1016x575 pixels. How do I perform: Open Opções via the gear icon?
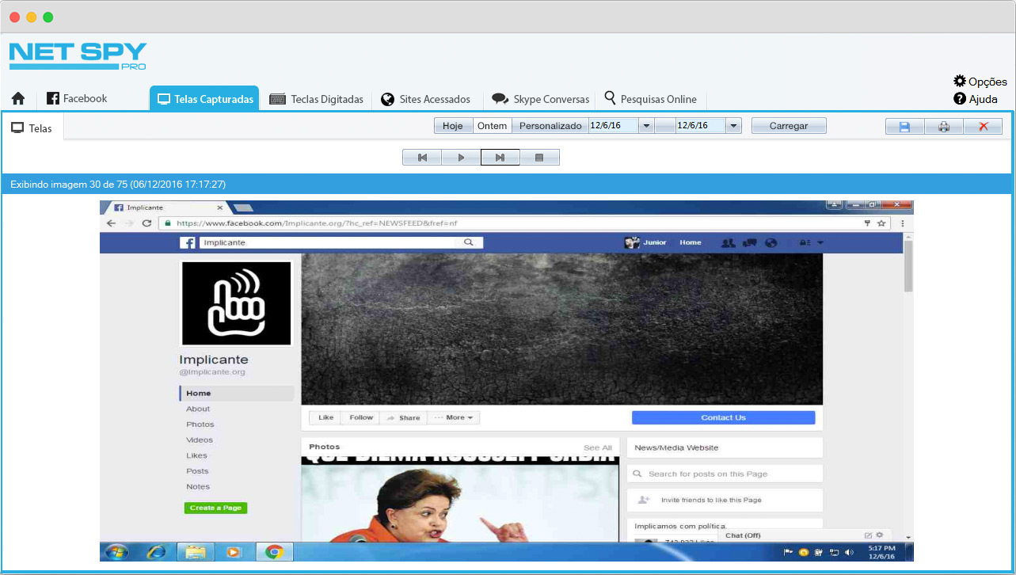point(960,82)
